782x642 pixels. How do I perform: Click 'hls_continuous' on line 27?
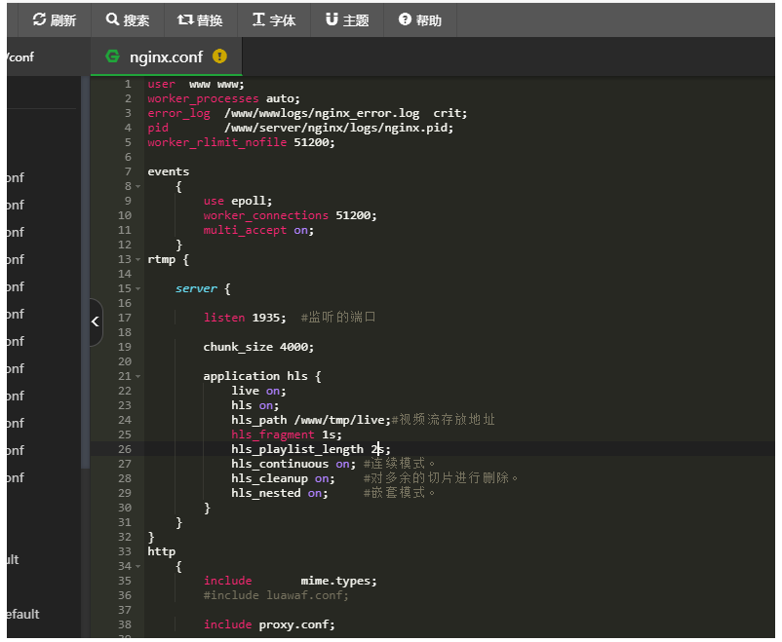pos(280,464)
